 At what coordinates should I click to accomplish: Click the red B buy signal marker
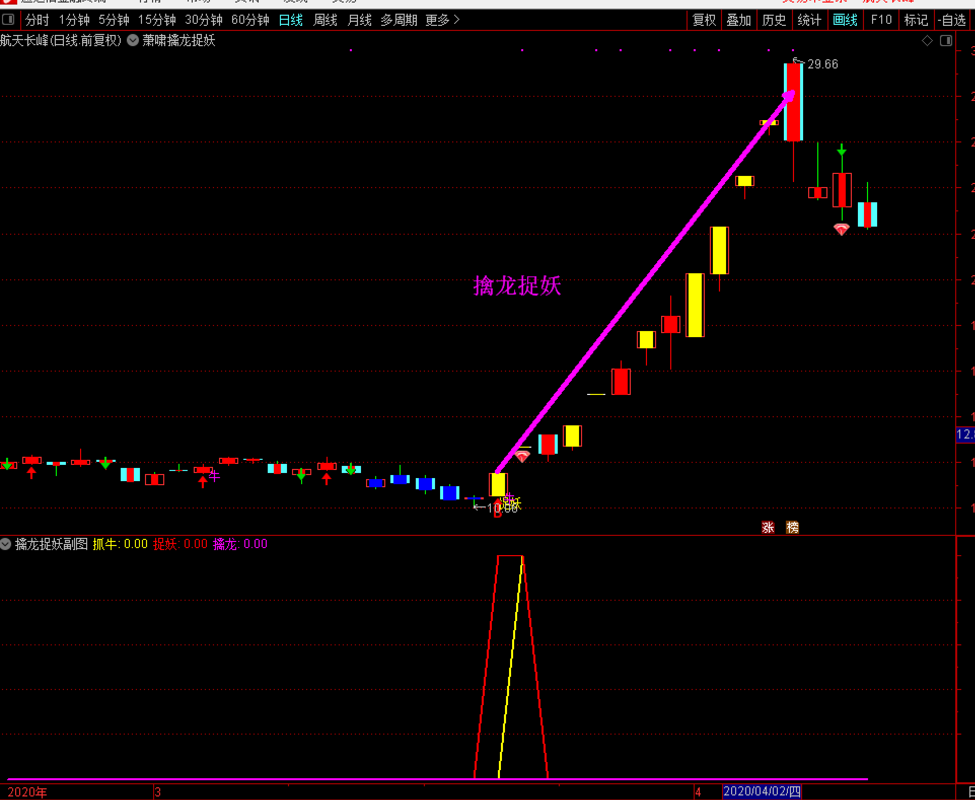coord(497,513)
